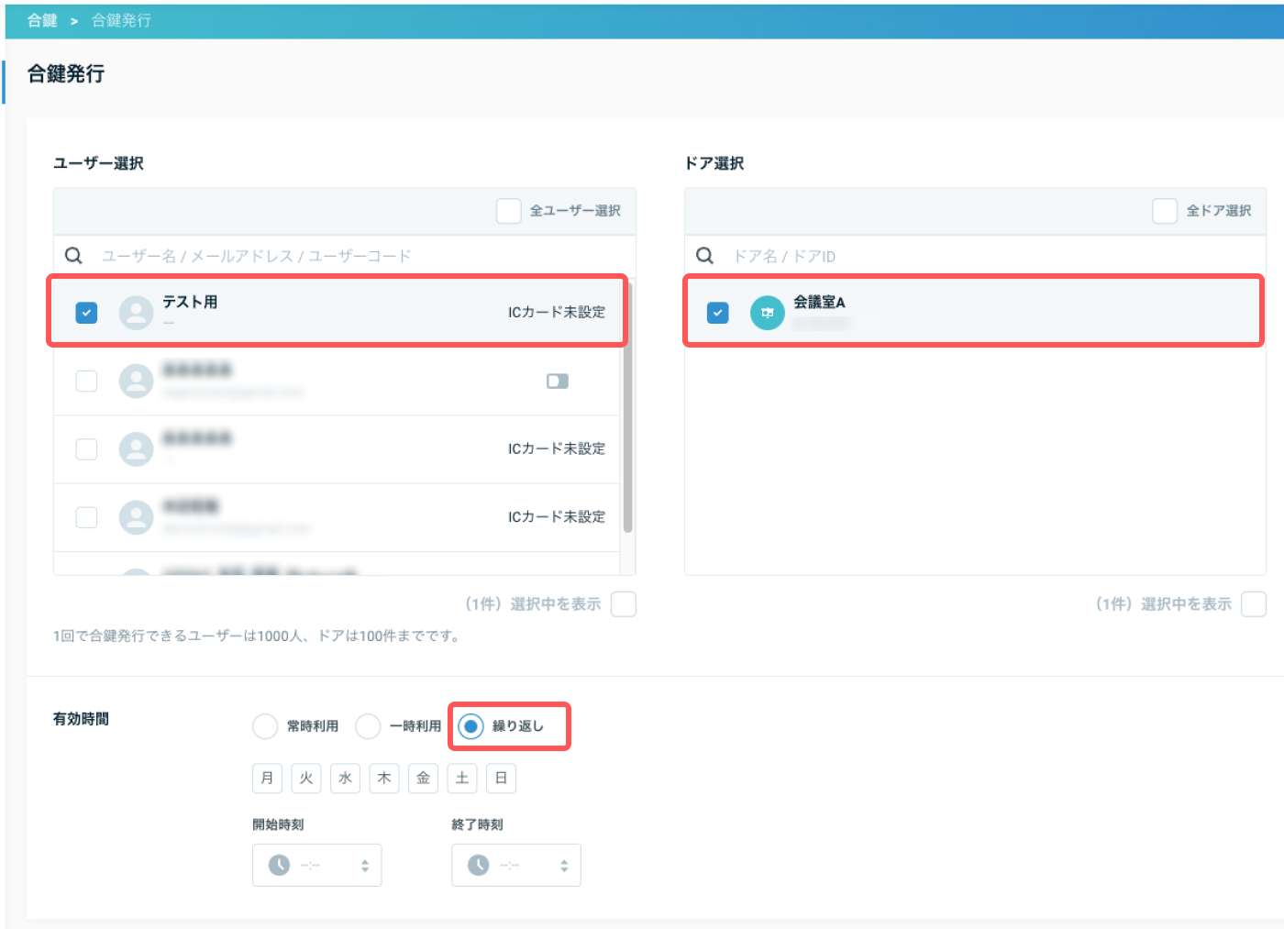The width and height of the screenshot is (1284, 929).
Task: Uncheck the テスト用 user checkbox
Action: 86,313
